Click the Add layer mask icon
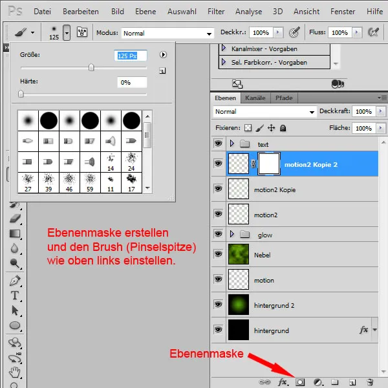Screen dimensions: 388x388 [300, 382]
